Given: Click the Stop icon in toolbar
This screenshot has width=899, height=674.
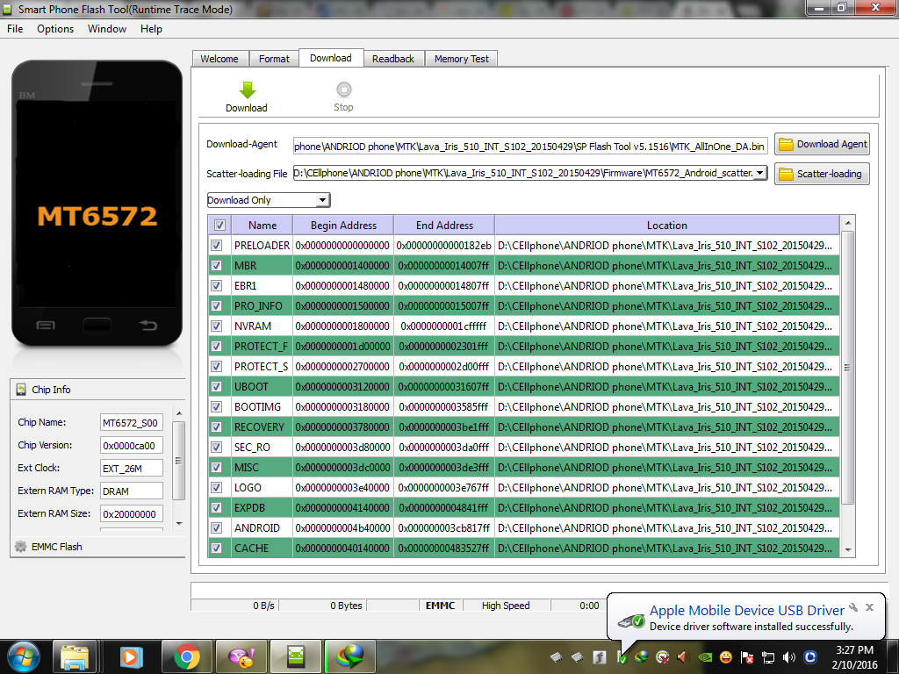Looking at the screenshot, I should [x=343, y=90].
